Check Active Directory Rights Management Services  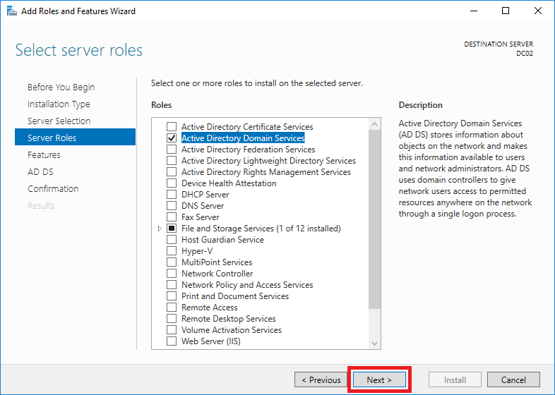click(172, 172)
